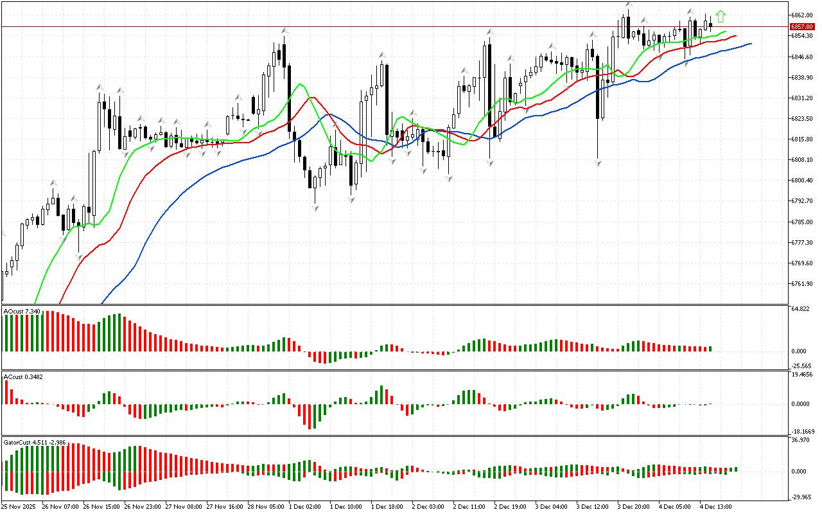
Task: Click the 4 Dec 13:00 time axis label
Action: coord(715,506)
